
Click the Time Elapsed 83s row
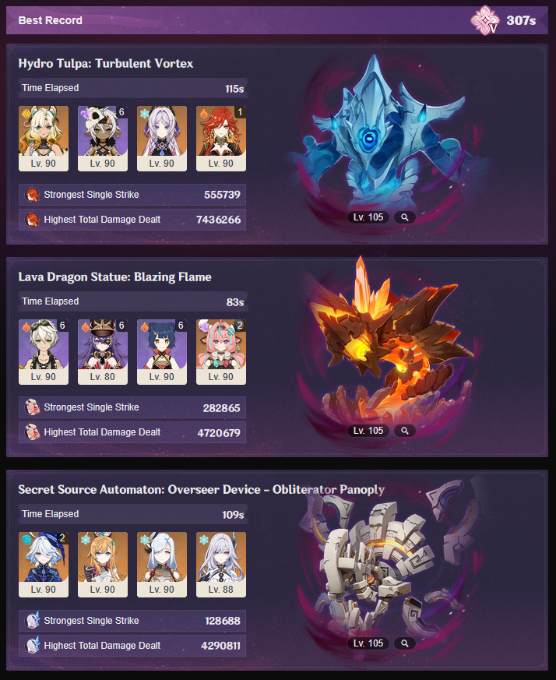pyautogui.click(x=132, y=301)
